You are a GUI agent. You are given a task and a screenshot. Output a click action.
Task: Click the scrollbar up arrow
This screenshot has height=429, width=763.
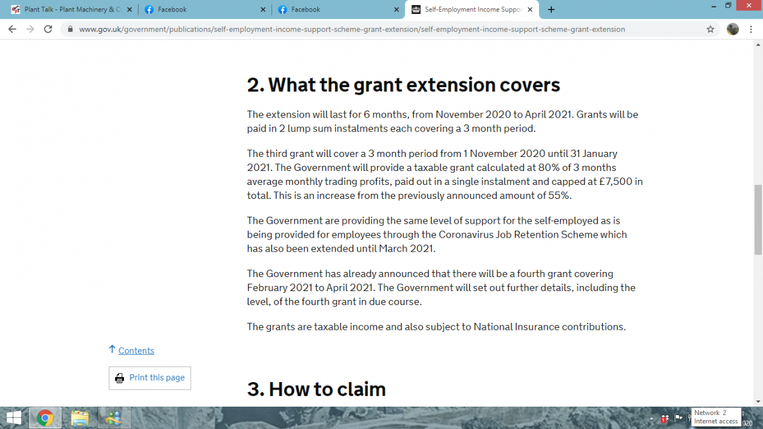(x=757, y=45)
